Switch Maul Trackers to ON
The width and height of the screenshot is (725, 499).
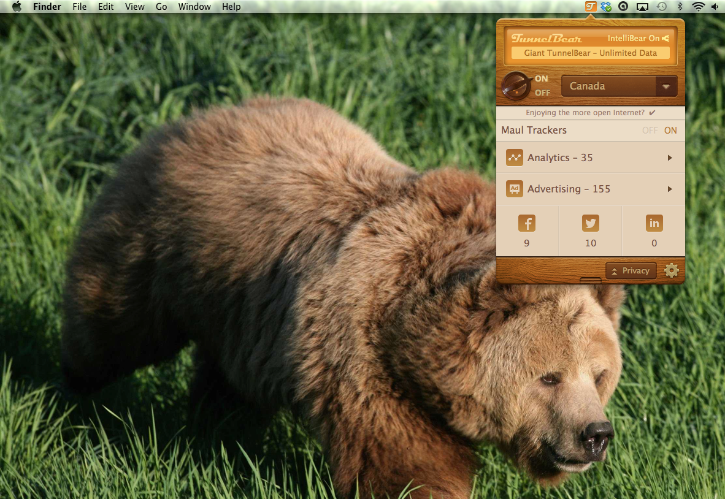coord(670,131)
